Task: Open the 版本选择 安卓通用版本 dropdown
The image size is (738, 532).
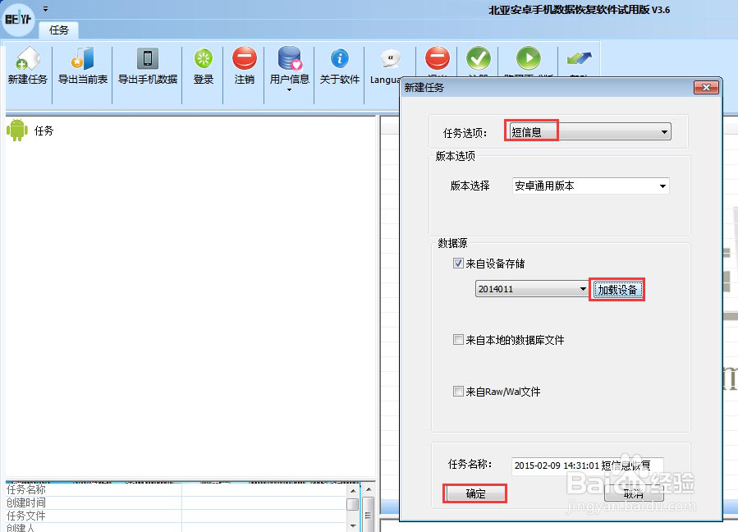Action: 591,186
